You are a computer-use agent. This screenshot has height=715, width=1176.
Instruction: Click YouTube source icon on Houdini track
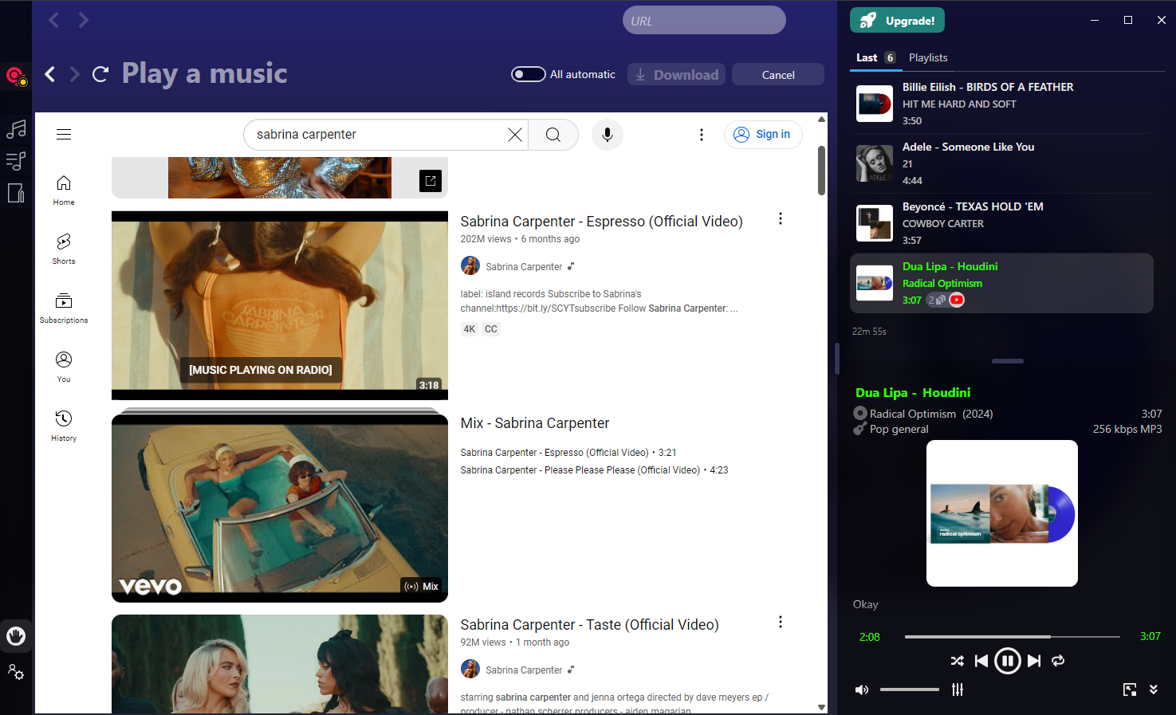tap(957, 300)
